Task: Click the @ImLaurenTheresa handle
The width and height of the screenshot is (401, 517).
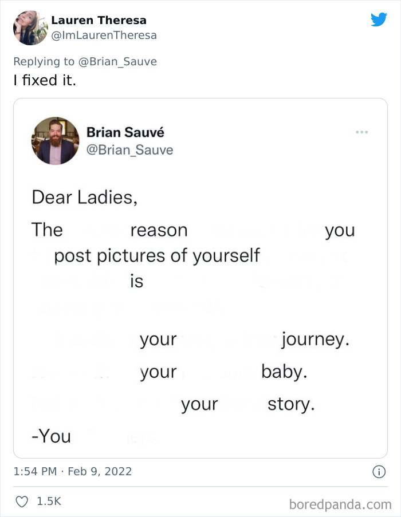Action: 104,35
